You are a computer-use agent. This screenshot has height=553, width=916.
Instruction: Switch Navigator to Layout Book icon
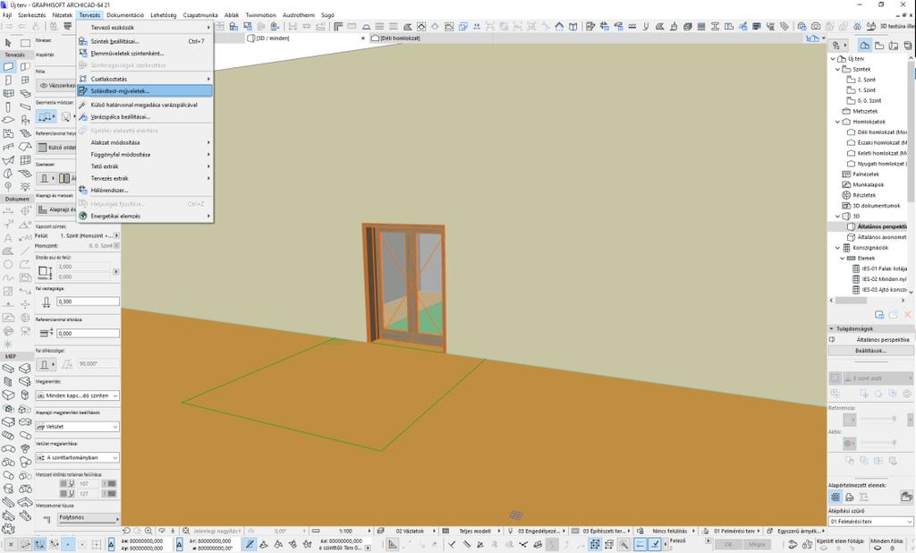click(x=894, y=45)
